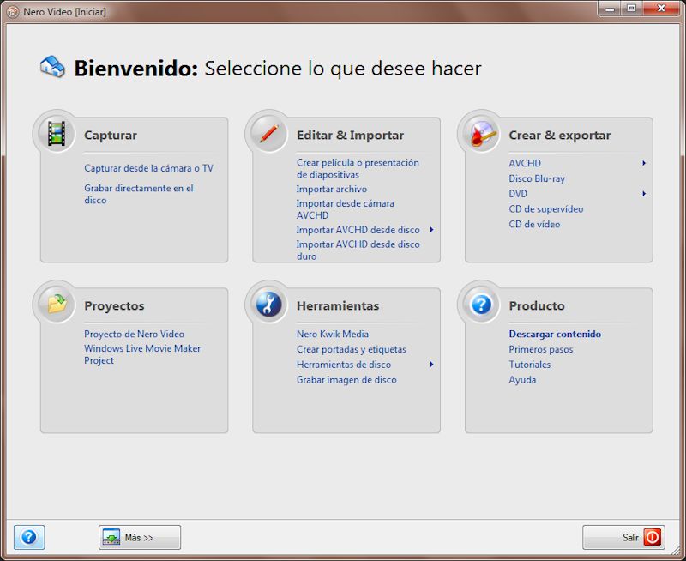Image resolution: width=686 pixels, height=561 pixels.
Task: Open Herramientas de disco link
Action: (x=344, y=365)
